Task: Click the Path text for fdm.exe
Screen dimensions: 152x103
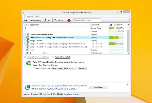Action: [x=59, y=62]
